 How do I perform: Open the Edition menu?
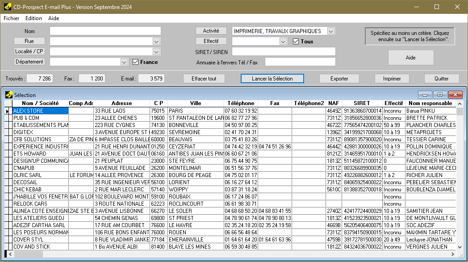click(x=33, y=18)
